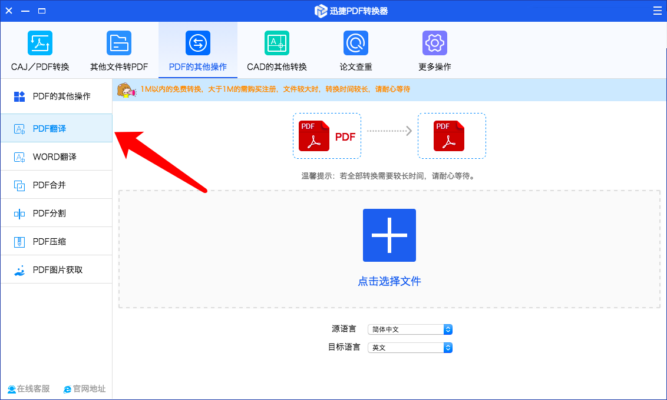Click the PDF压缩 compress icon

pos(19,242)
